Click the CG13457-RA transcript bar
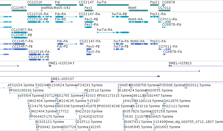The height and width of the screenshot is (131, 223). coord(19,32)
